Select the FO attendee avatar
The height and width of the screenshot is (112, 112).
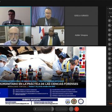click(x=110, y=86)
